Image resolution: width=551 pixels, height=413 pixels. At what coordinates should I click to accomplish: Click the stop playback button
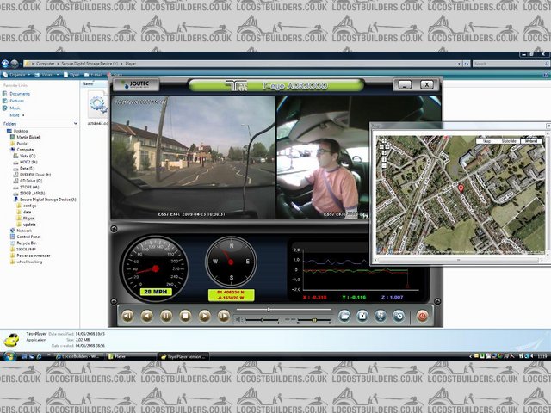click(x=184, y=316)
